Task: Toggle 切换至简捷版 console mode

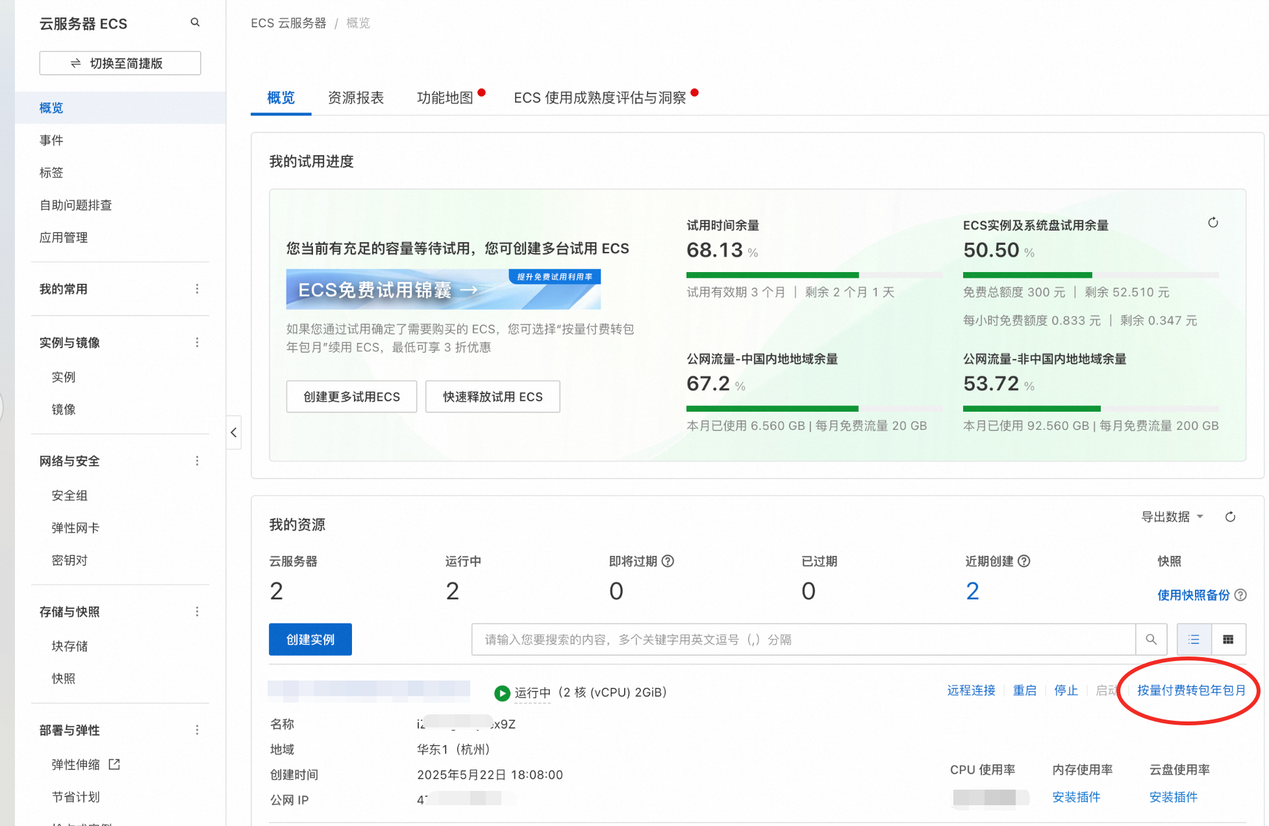Action: [x=120, y=63]
